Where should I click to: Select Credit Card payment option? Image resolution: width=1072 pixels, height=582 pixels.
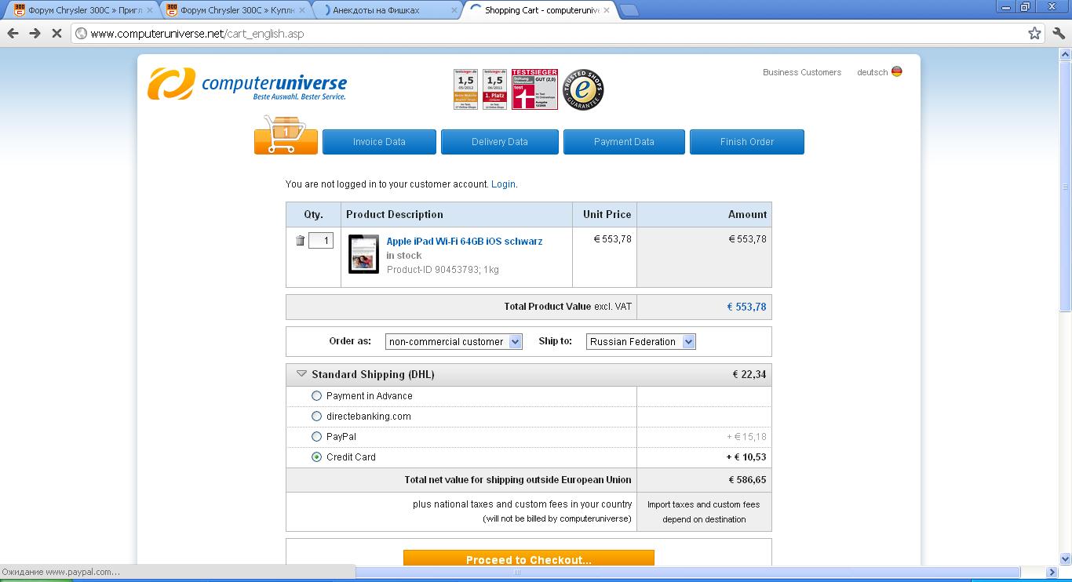tap(316, 457)
